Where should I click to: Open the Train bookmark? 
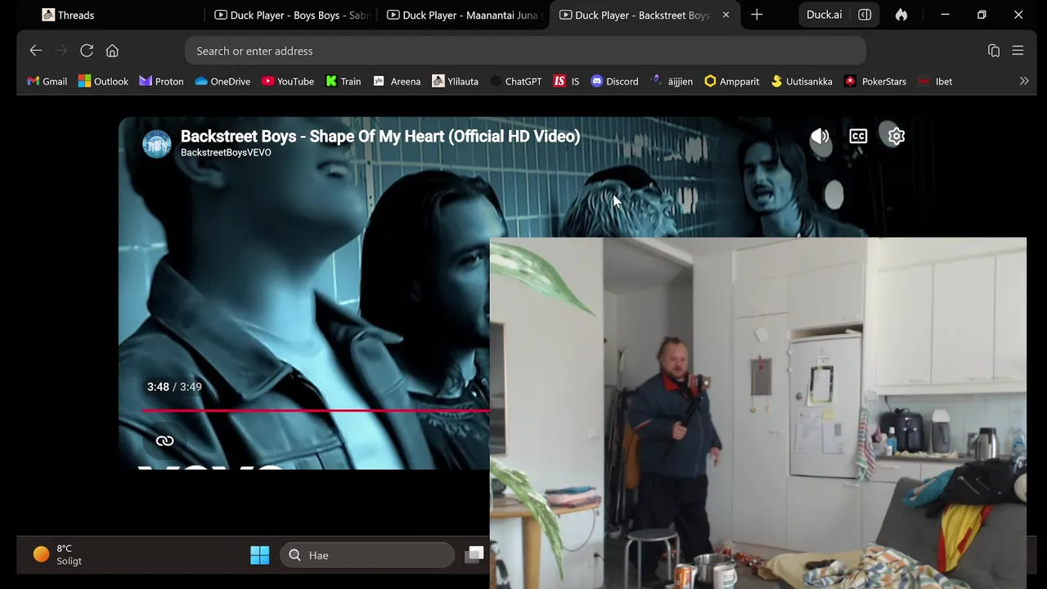[x=344, y=81]
